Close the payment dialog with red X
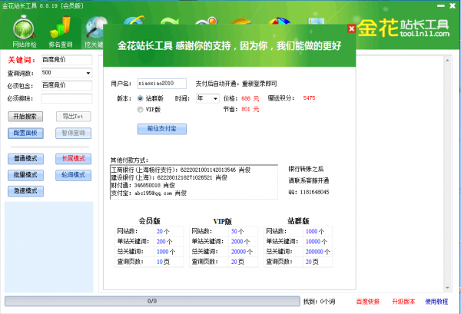 [x=351, y=28]
